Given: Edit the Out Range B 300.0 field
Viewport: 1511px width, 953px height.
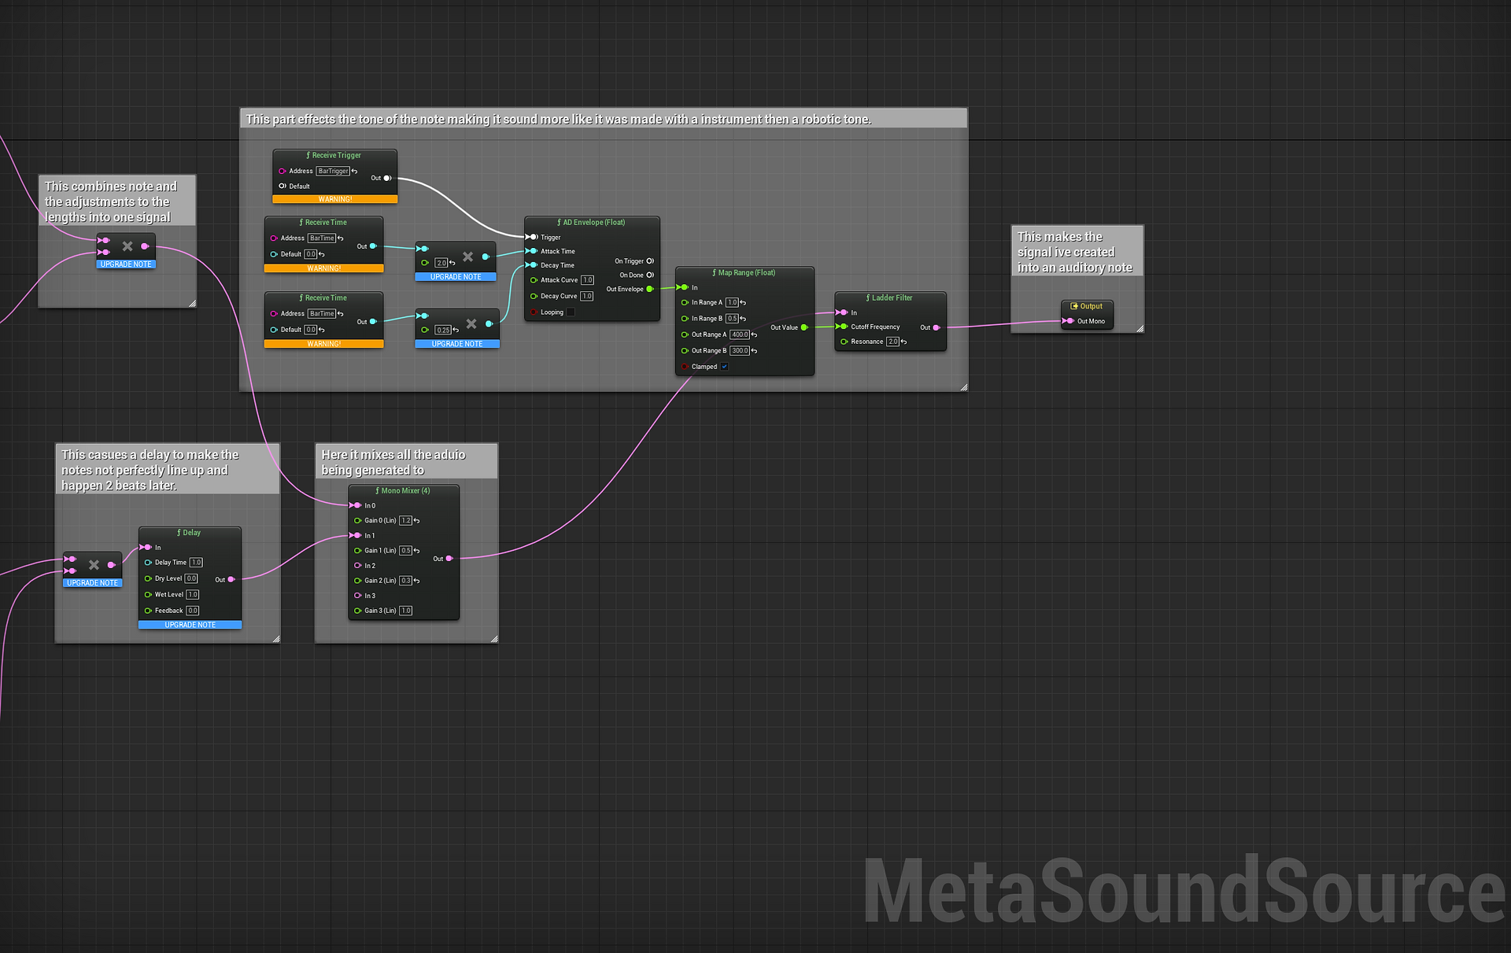Looking at the screenshot, I should (740, 351).
